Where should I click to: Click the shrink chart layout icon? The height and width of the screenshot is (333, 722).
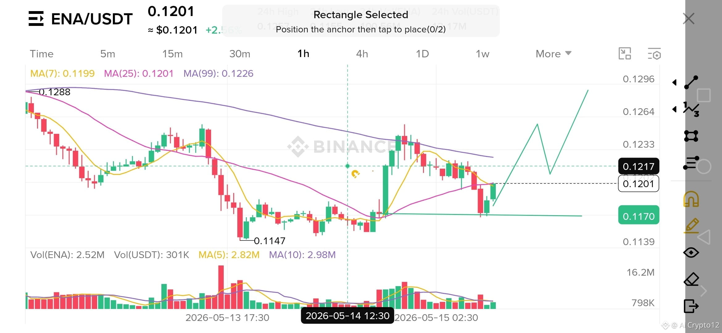625,54
